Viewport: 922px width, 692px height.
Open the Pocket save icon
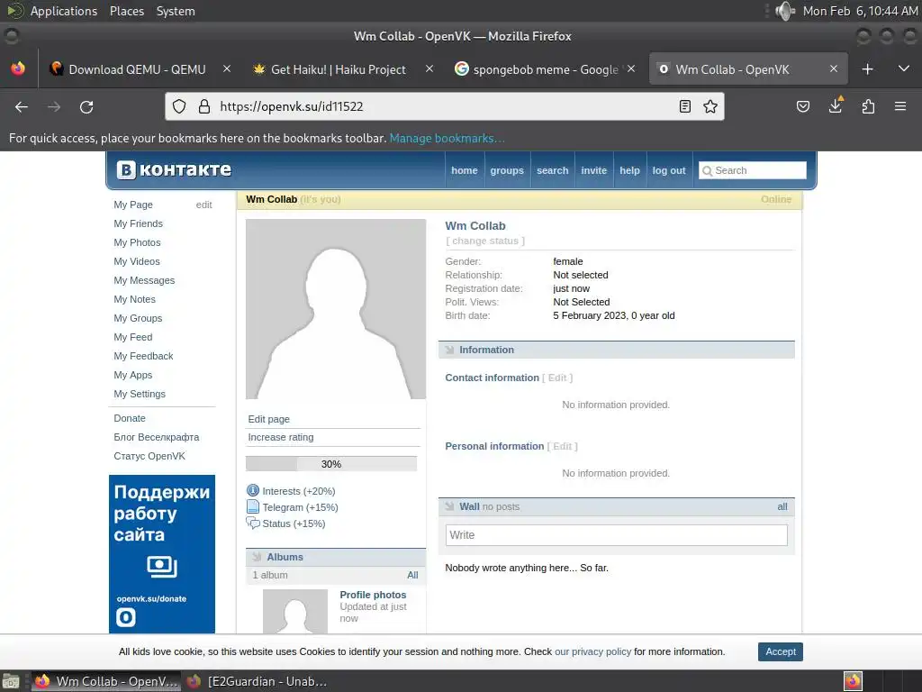802,106
